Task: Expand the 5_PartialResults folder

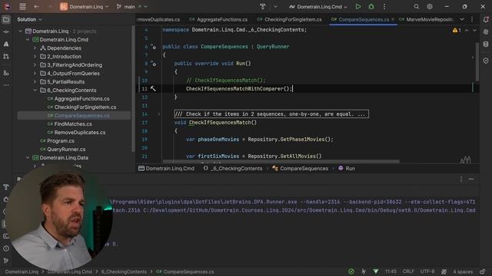Action: [35, 82]
